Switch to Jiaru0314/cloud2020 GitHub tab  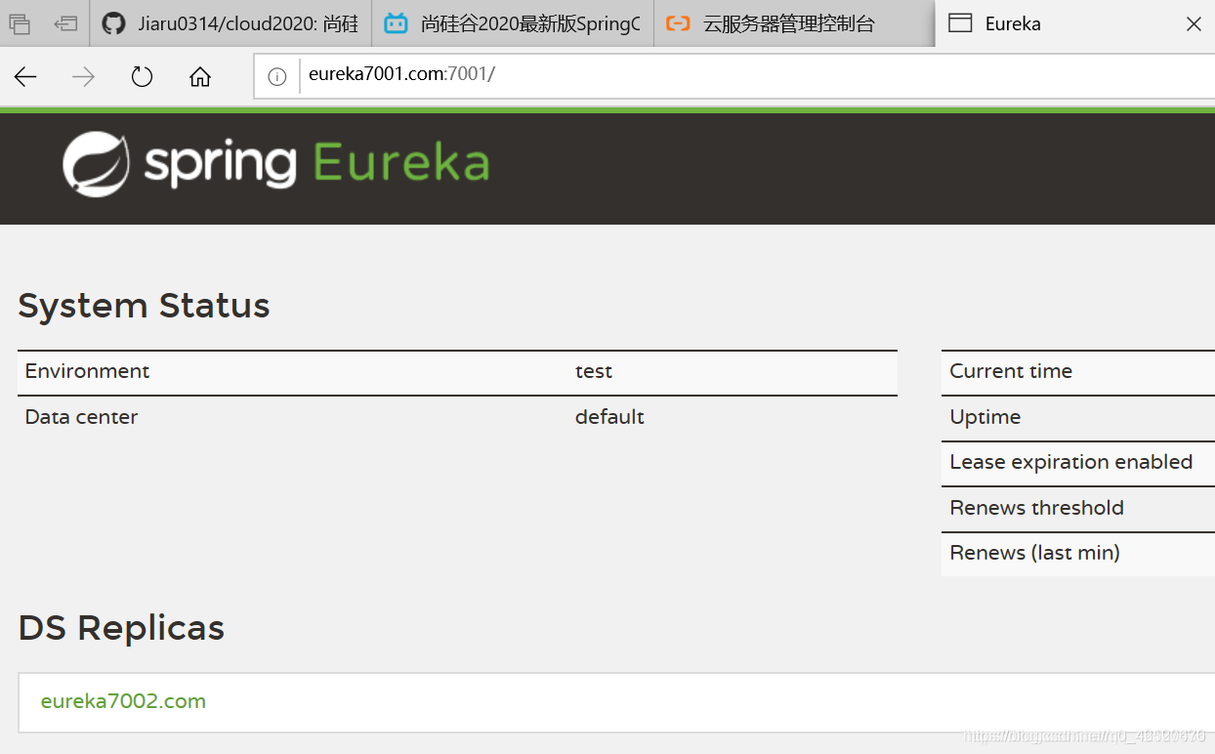click(230, 23)
